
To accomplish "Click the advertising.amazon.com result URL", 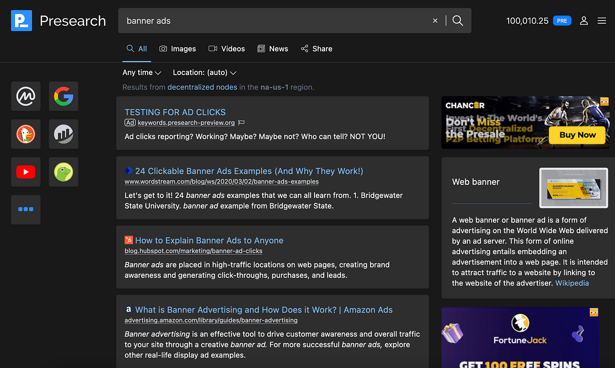I will (211, 321).
